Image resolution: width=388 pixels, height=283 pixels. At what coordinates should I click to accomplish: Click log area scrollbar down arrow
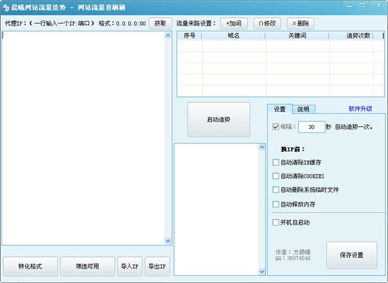[x=262, y=271]
